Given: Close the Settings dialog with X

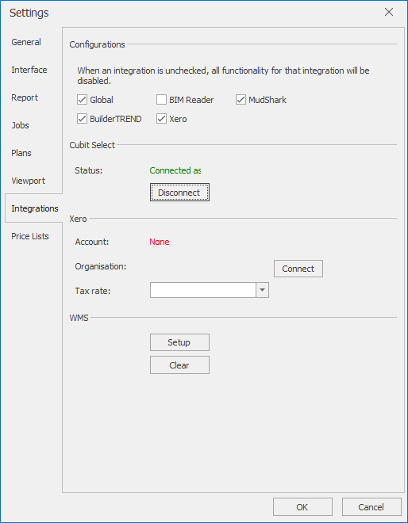Looking at the screenshot, I should point(389,13).
